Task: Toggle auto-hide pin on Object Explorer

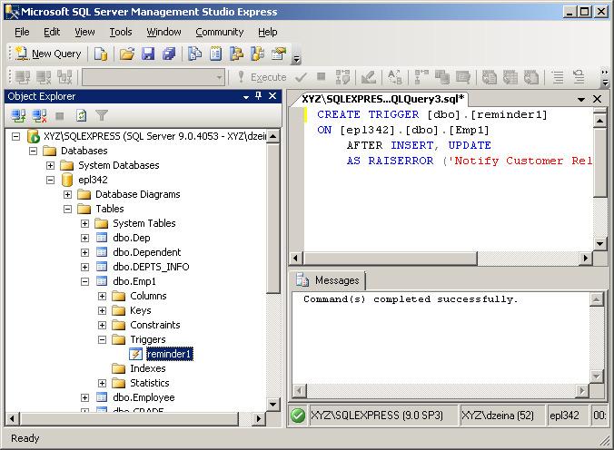Action: pyautogui.click(x=259, y=96)
